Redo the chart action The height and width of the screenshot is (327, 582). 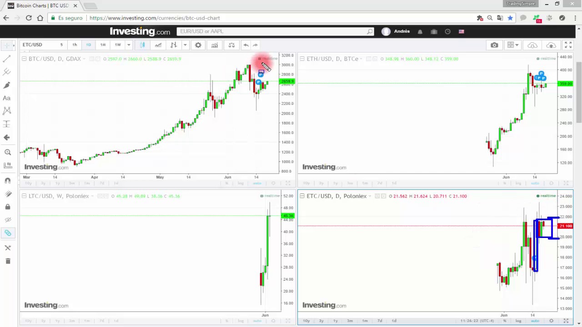tap(256, 45)
